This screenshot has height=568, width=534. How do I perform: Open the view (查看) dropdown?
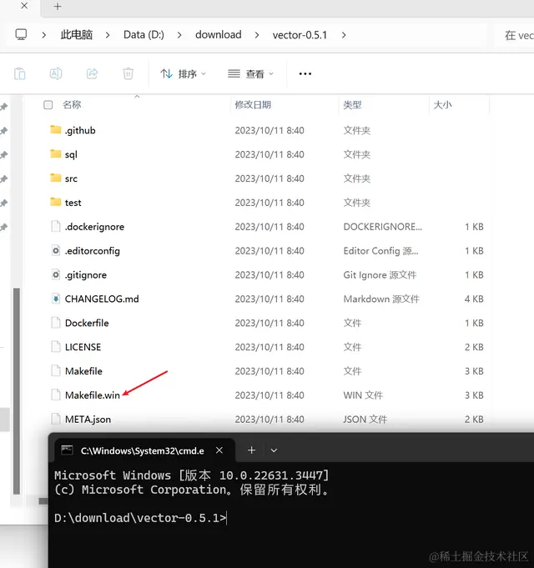(250, 74)
